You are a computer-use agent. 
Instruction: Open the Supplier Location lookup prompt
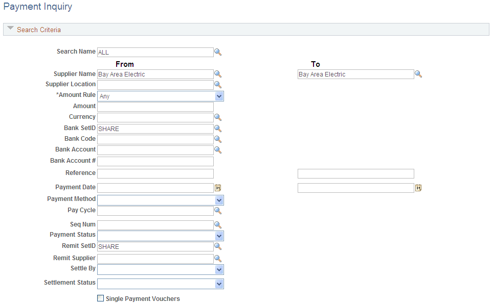[x=218, y=84]
